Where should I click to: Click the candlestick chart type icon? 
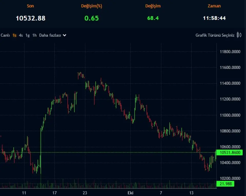(239, 35)
